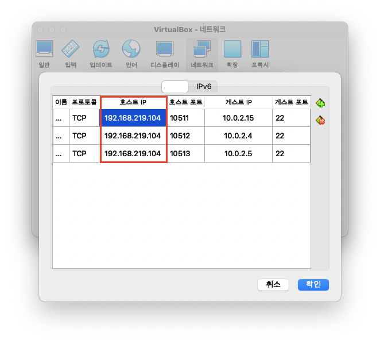The image size is (380, 344).
Task: Open the 입력 (Input) keyboard icon
Action: (x=71, y=54)
